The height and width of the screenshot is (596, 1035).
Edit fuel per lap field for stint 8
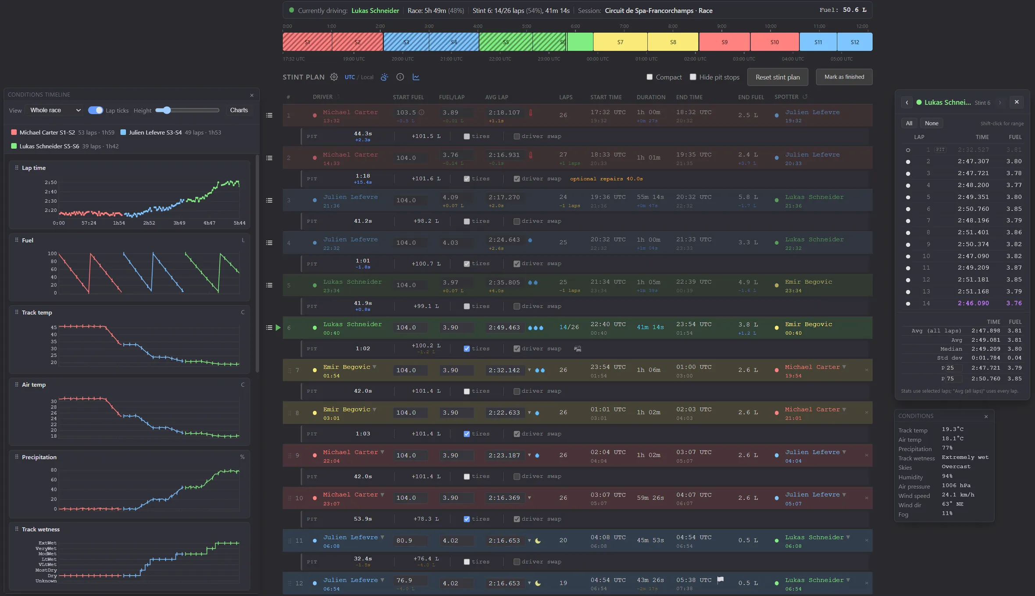pyautogui.click(x=456, y=413)
